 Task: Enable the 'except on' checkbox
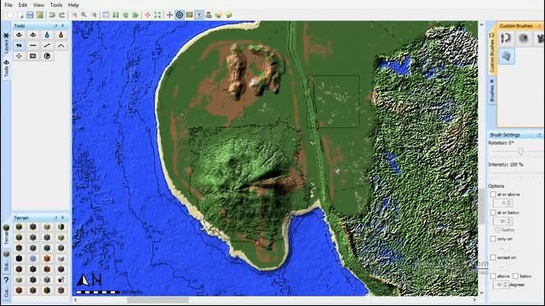pos(493,258)
